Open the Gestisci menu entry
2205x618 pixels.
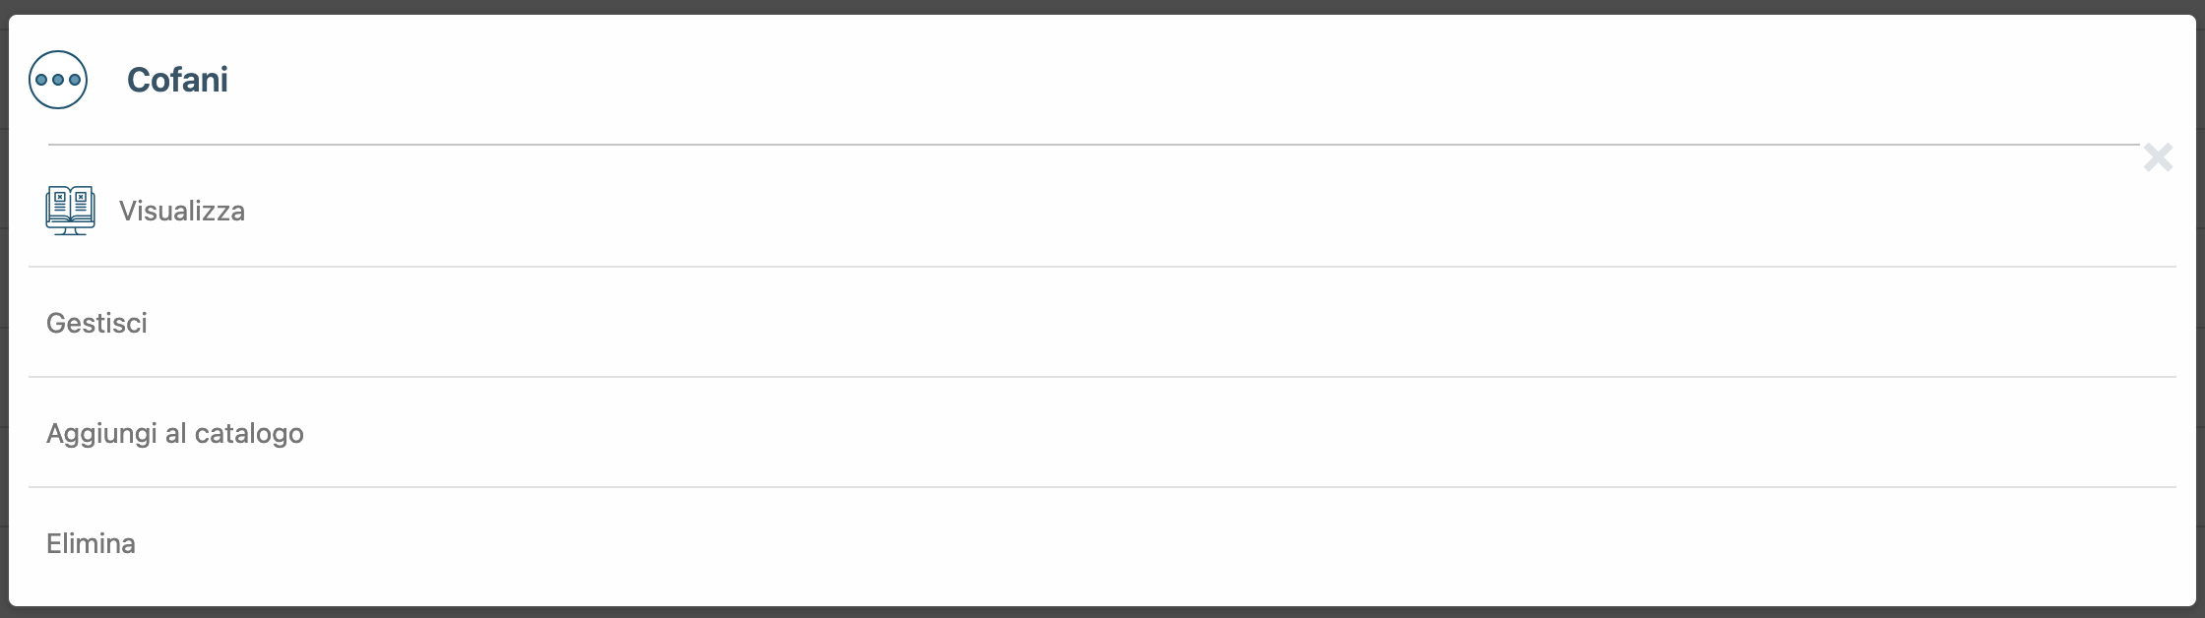(96, 323)
